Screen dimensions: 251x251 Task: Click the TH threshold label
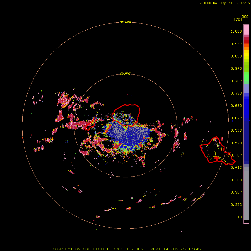240,217
